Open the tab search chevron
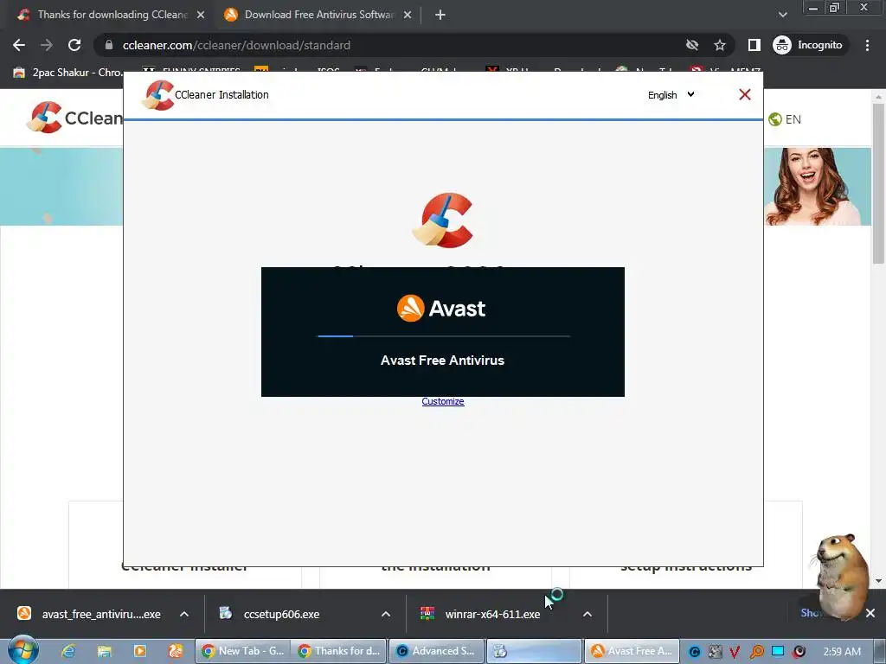Screen dimensions: 886x664 (782, 15)
